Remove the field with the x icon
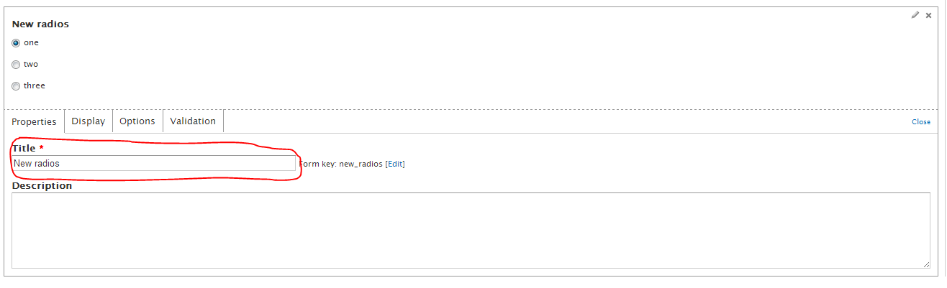Screen dimensions: 947x288 (928, 15)
